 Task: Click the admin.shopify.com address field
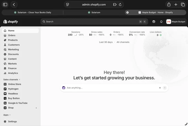coord(94,4)
